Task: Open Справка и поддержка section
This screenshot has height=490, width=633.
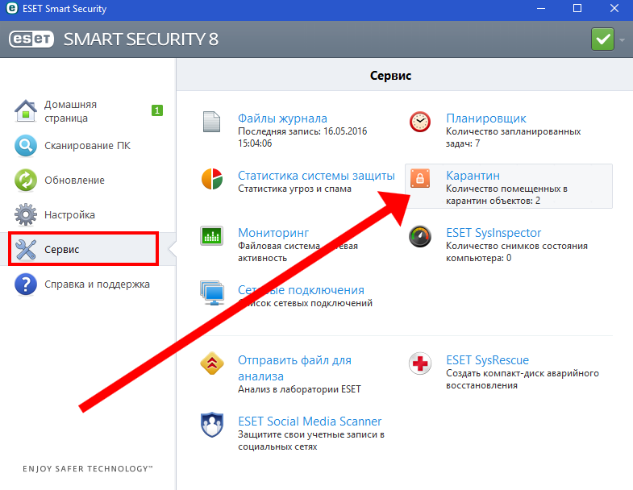Action: tap(97, 284)
